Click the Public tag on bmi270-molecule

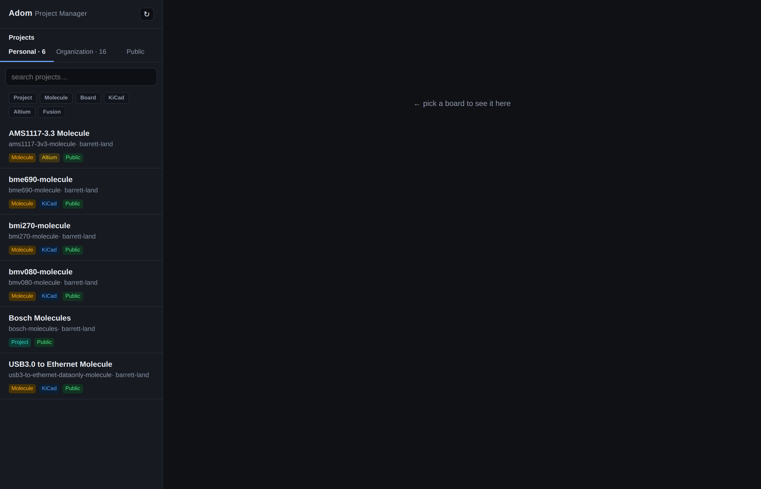pos(73,250)
